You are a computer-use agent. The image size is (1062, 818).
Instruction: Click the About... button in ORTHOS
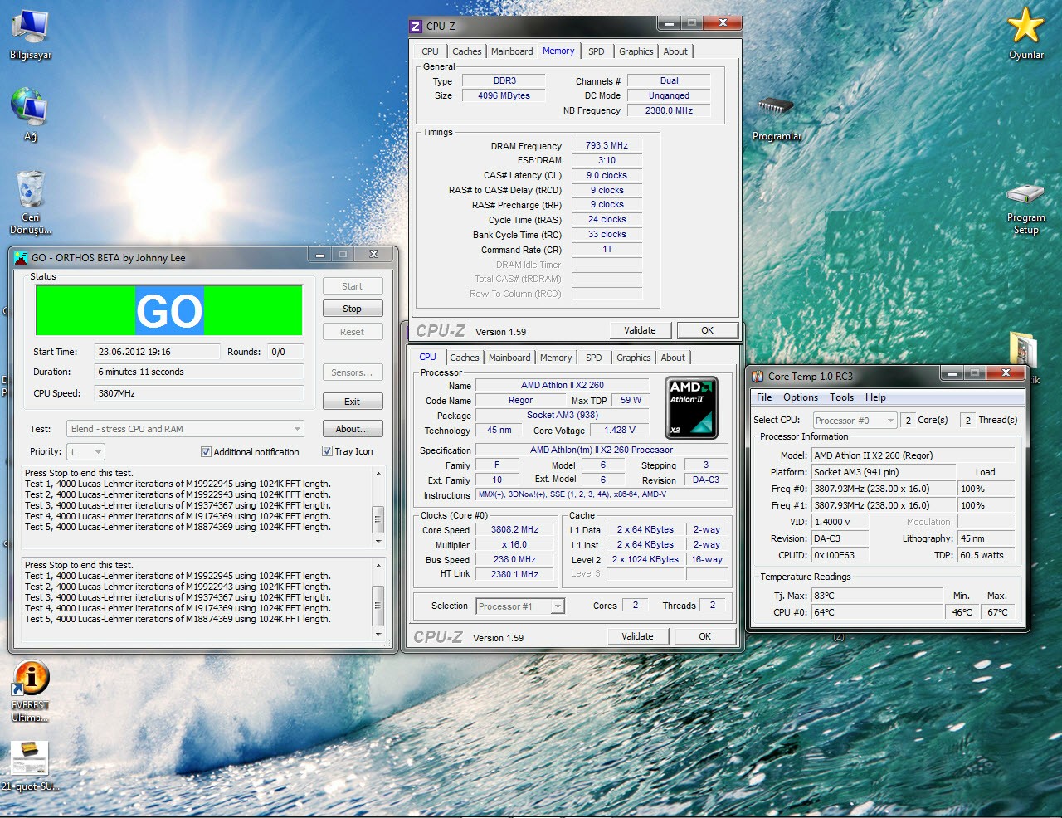click(352, 429)
